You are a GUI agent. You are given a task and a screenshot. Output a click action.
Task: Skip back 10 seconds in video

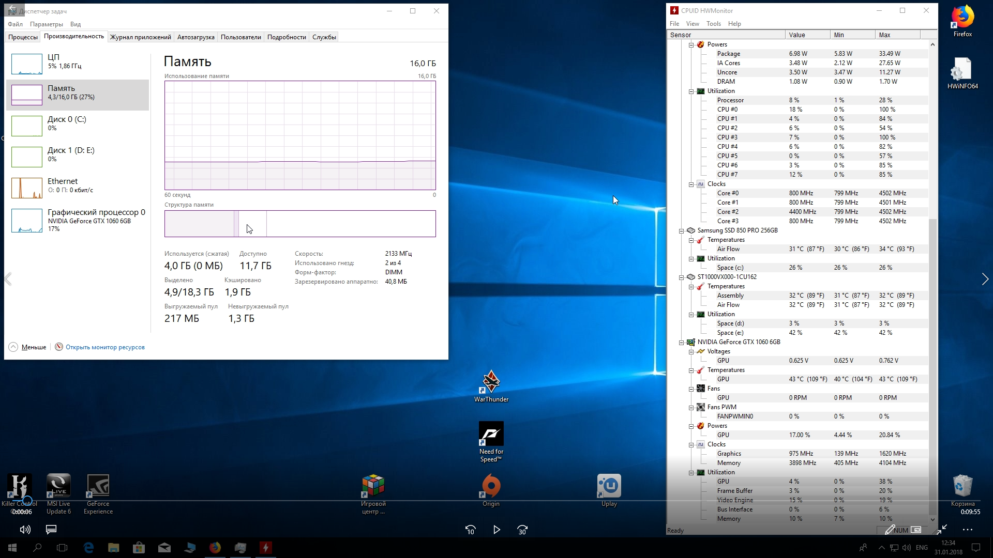(x=470, y=530)
